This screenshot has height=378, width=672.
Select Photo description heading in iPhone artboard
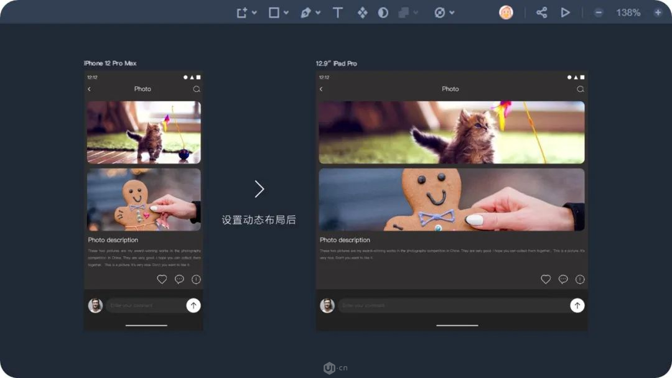(x=113, y=240)
